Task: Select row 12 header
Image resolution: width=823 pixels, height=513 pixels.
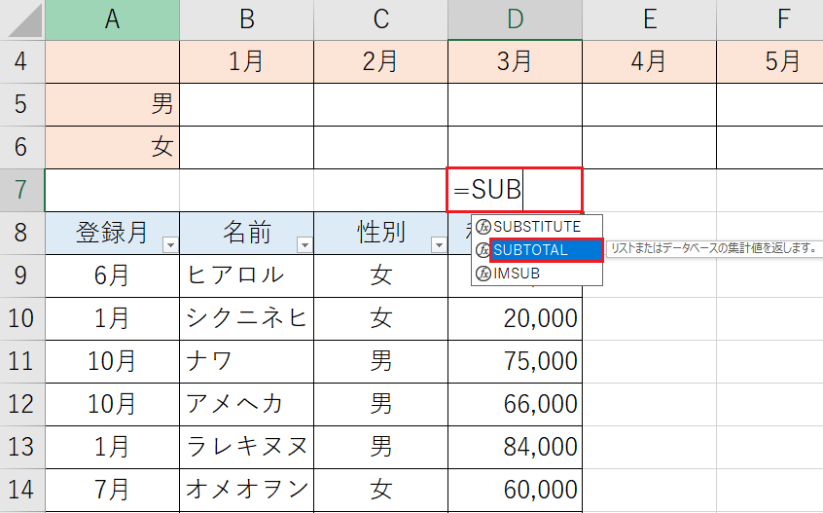Action: 22,404
